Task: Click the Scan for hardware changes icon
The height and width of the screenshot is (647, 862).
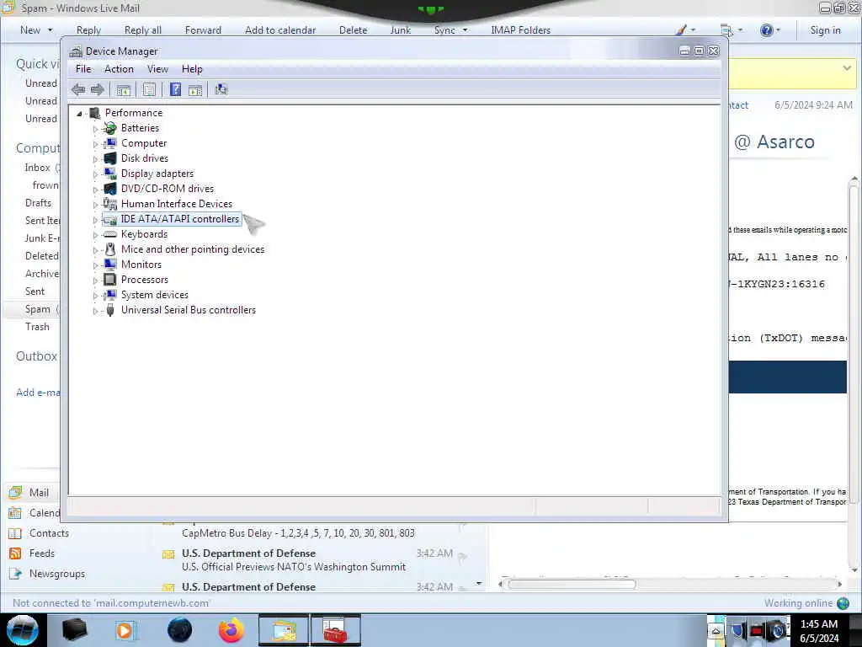Action: 221,89
